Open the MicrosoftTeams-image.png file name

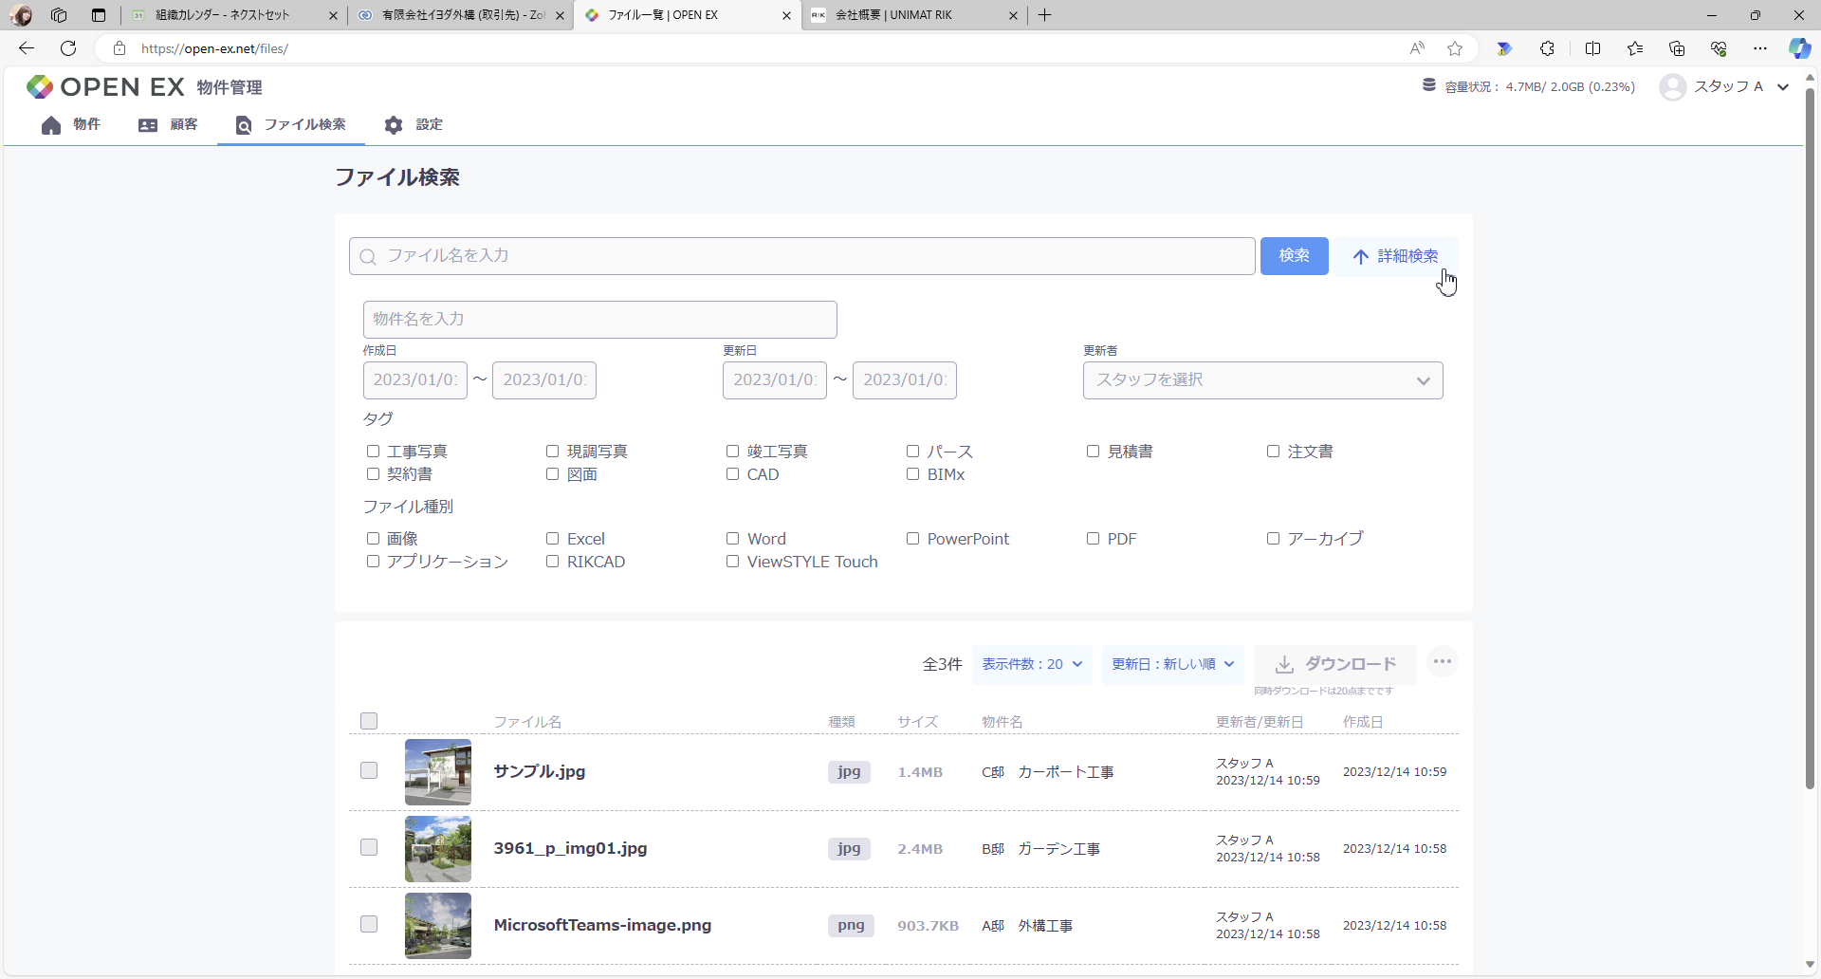[602, 925]
